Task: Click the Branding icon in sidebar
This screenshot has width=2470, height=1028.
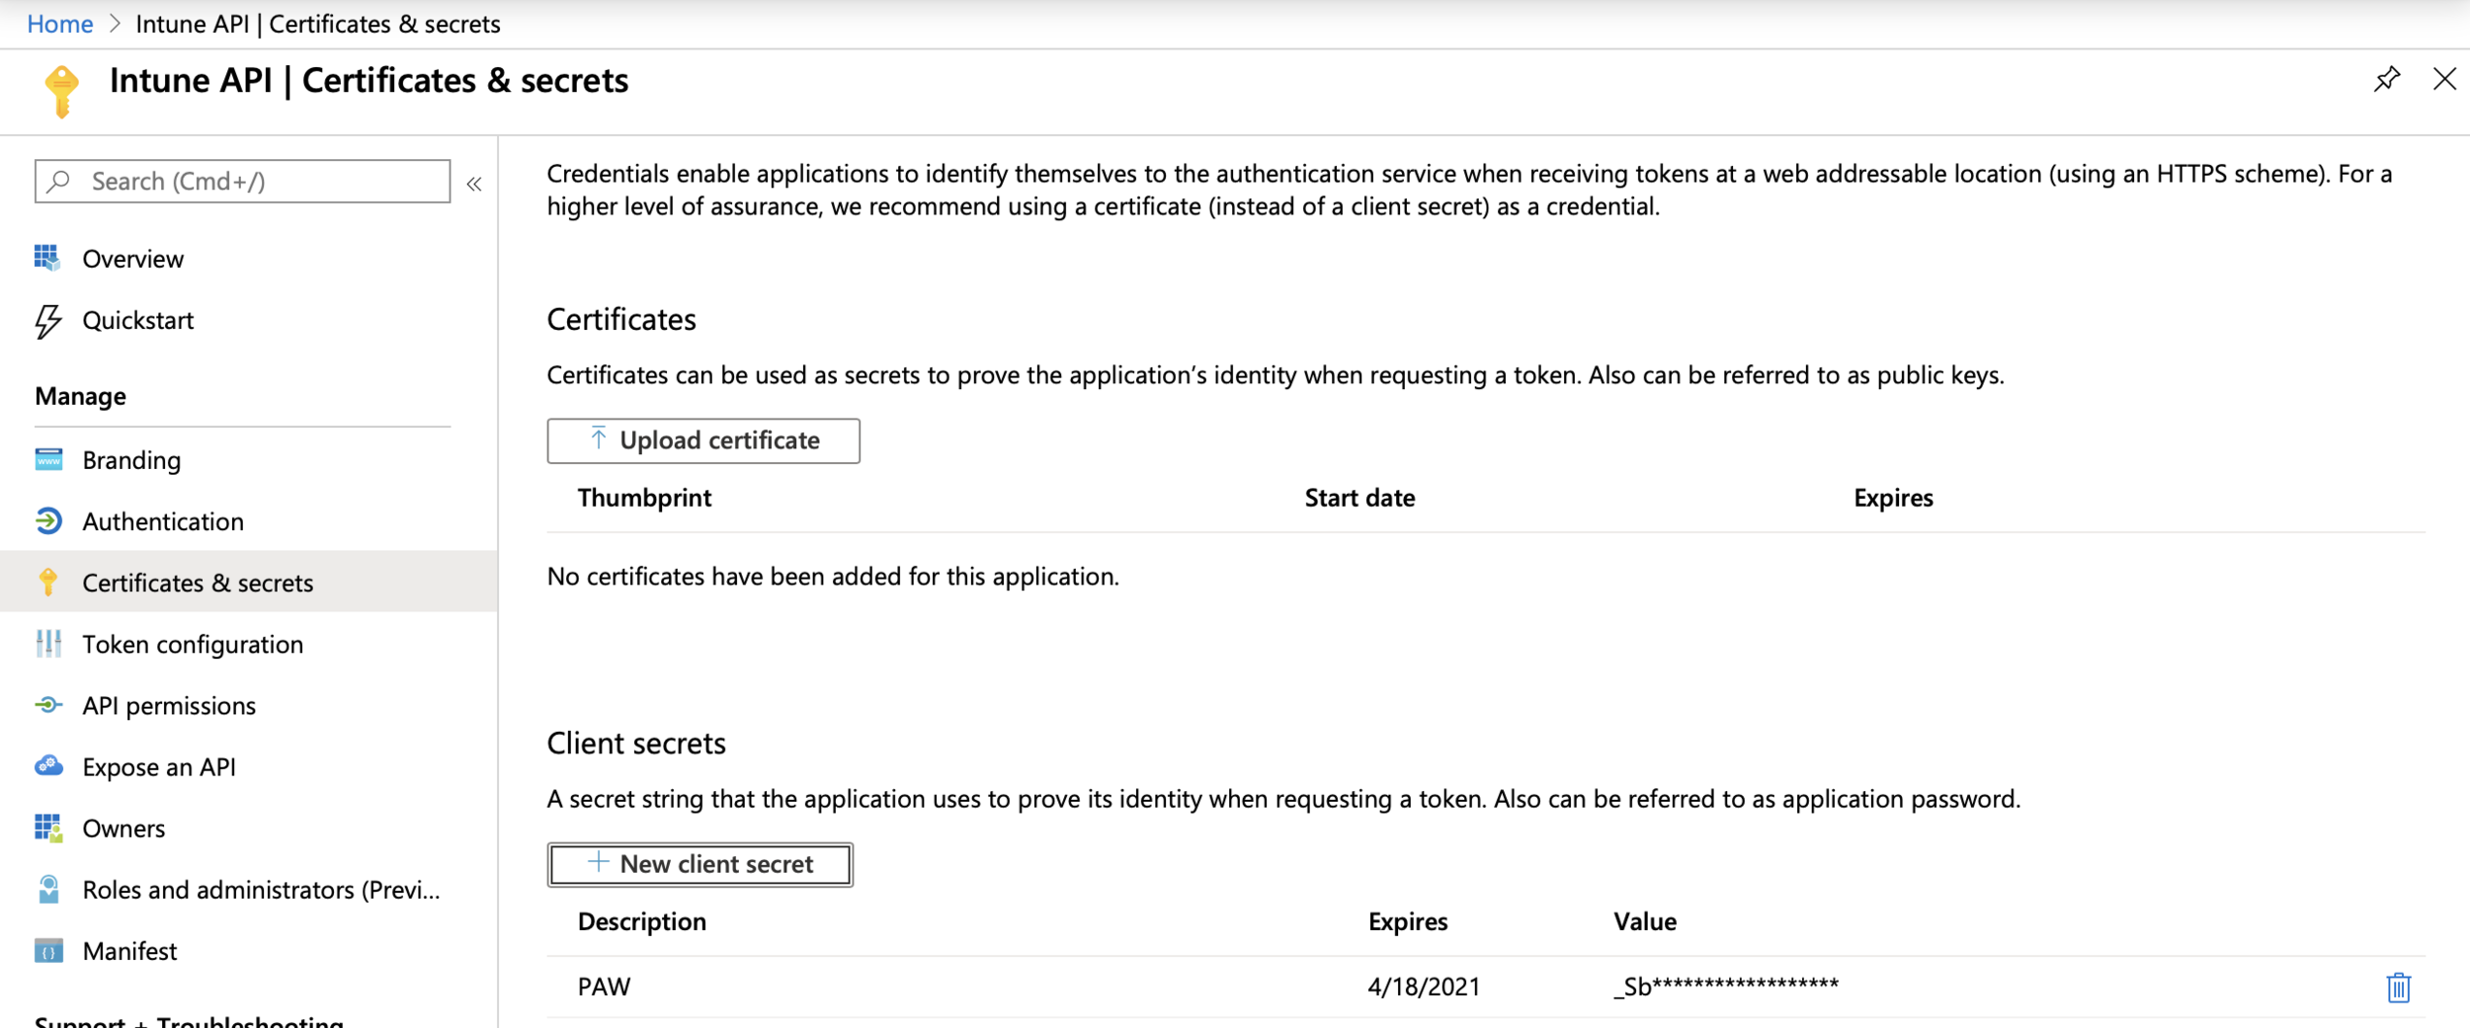Action: click(x=48, y=460)
